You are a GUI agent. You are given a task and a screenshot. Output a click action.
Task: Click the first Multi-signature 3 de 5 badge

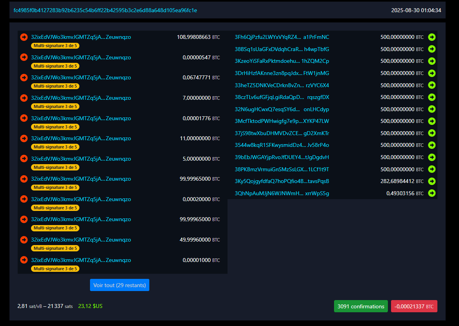(x=55, y=46)
